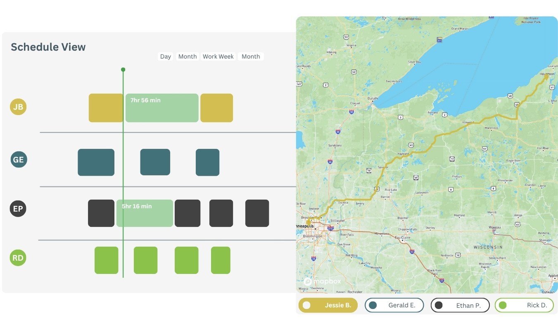The height and width of the screenshot is (325, 558).
Task: Select Ethan P.'s last dark schedule block
Action: (257, 213)
